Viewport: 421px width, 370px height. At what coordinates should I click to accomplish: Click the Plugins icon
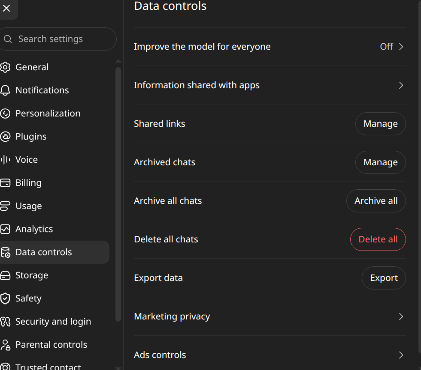click(x=5, y=137)
